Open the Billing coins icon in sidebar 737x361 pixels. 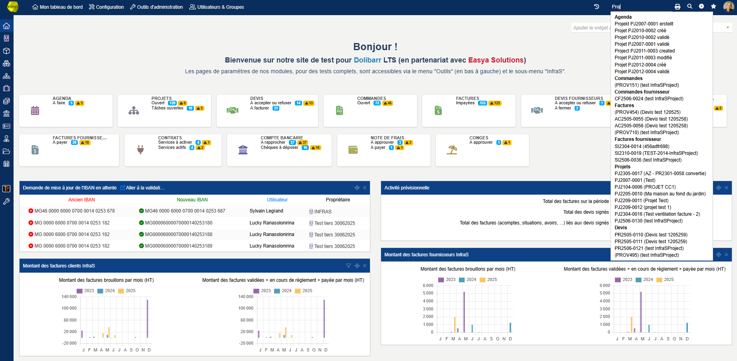click(x=6, y=101)
